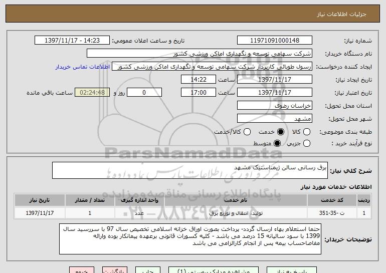Click the creation time field 14:22
The height and width of the screenshot is (273, 386).
click(199, 80)
